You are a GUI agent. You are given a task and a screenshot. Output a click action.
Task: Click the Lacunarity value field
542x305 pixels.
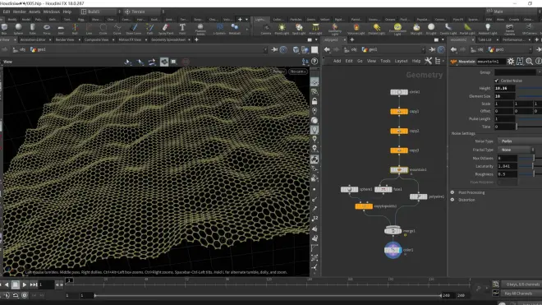(507, 166)
